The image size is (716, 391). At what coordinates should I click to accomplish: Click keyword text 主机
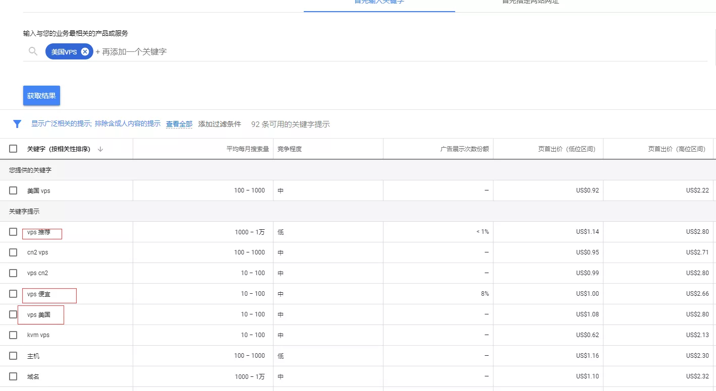click(x=33, y=356)
